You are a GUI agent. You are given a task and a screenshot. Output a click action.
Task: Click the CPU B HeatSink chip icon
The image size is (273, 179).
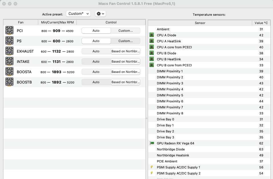[x=152, y=59]
